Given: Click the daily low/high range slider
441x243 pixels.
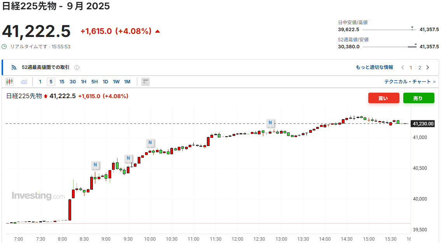Looking at the screenshot, I should (x=389, y=29).
